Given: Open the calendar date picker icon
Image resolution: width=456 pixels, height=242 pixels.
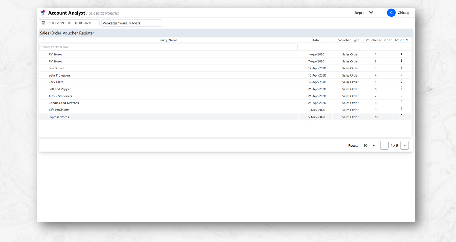Looking at the screenshot, I should 43,23.
